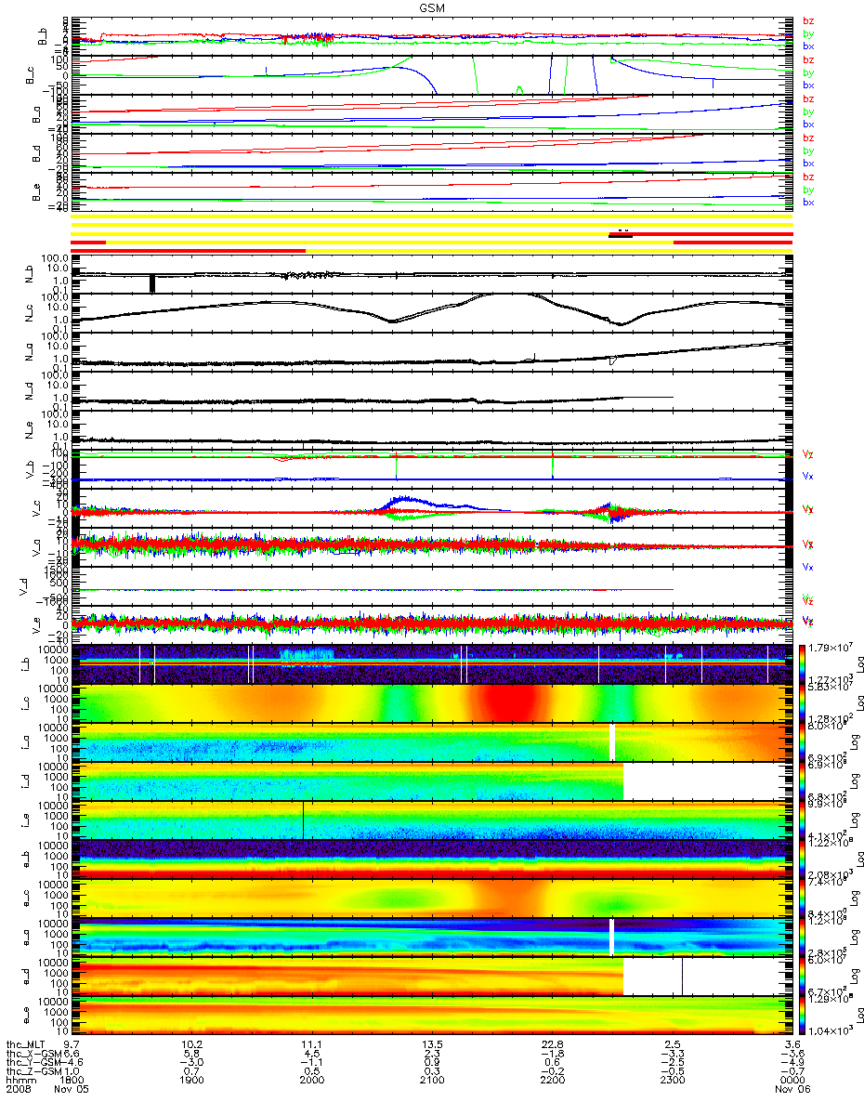The width and height of the screenshot is (864, 1115).
Task: Select the bx legend label of the B_b panel
Action: (808, 46)
